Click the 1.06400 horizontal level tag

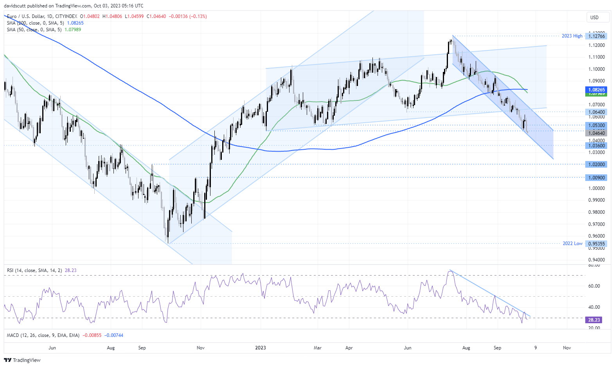pos(597,112)
